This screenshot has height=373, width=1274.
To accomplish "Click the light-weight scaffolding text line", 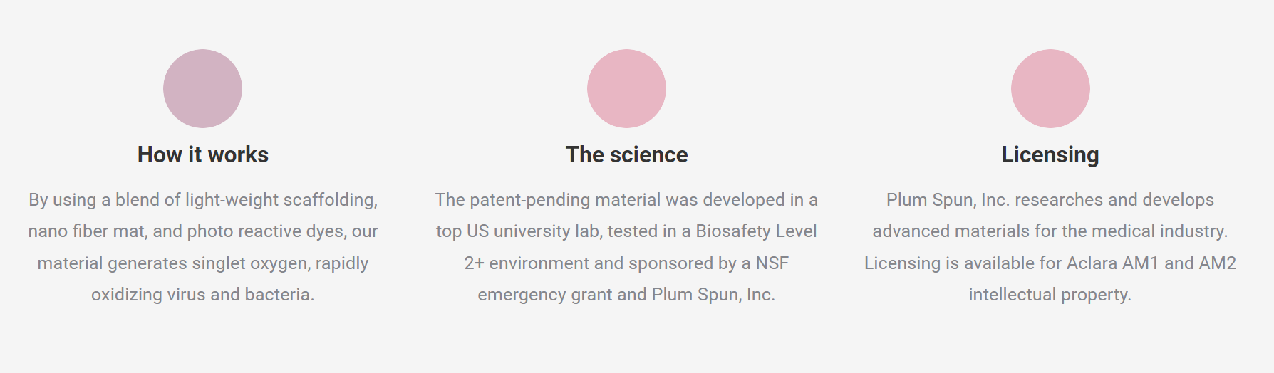I will pos(203,200).
